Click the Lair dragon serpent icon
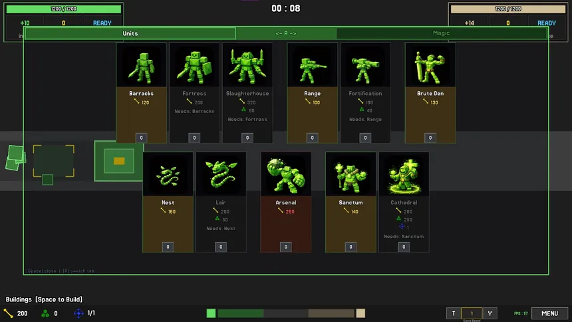Image resolution: width=572 pixels, height=322 pixels. point(221,174)
